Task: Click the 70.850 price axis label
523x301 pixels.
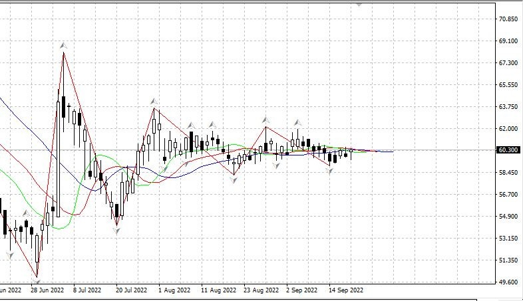Action: pyautogui.click(x=508, y=19)
